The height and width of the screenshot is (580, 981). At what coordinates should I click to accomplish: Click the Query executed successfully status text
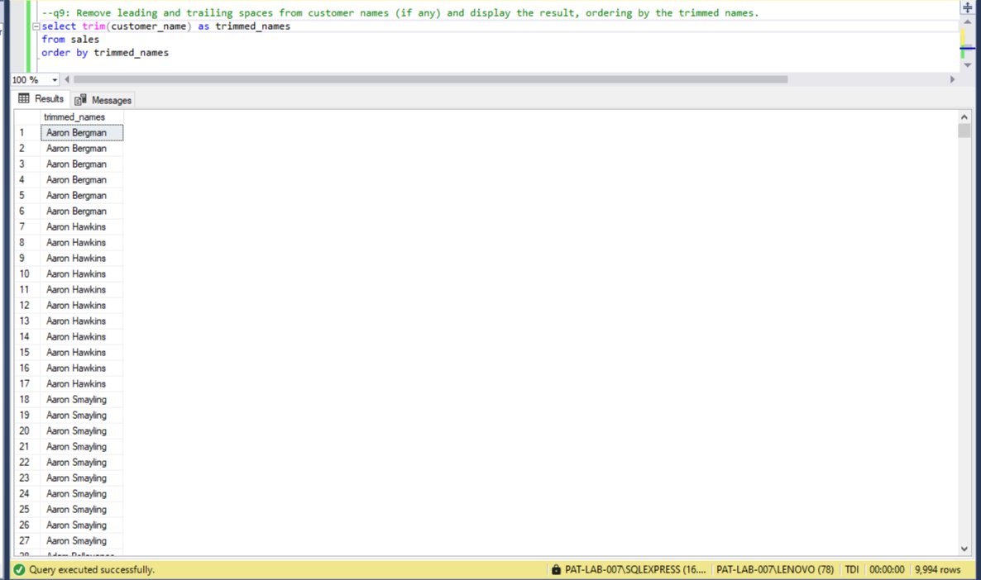pyautogui.click(x=92, y=569)
